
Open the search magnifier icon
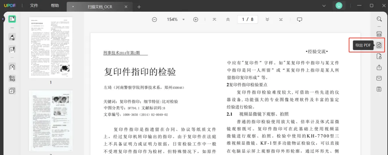click(379, 19)
